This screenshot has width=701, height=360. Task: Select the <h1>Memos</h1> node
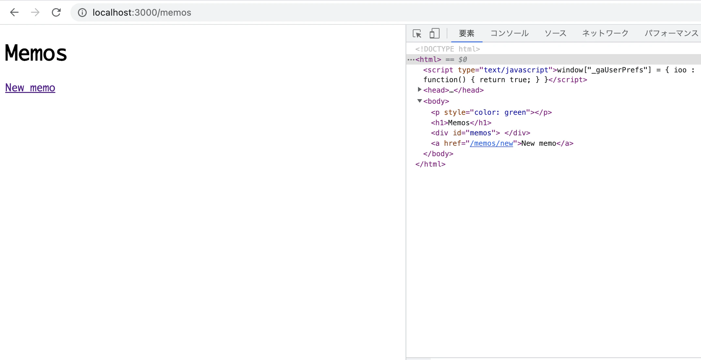coord(461,123)
